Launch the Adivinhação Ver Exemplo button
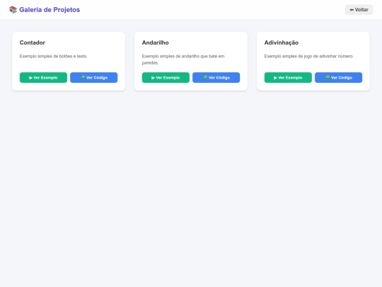The image size is (382, 287). click(x=288, y=78)
